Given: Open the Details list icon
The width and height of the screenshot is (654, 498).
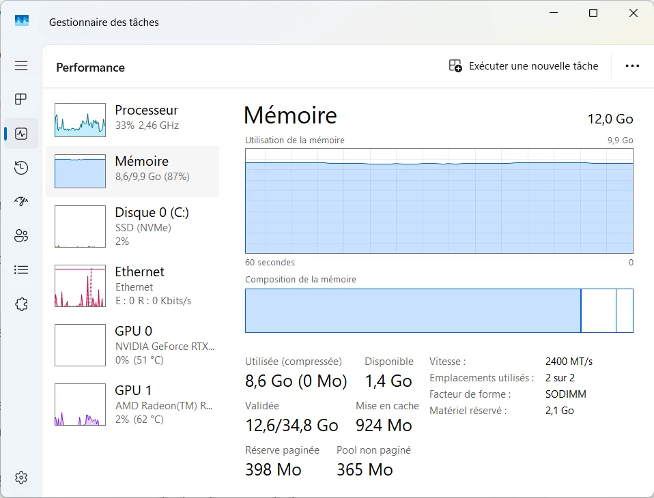Looking at the screenshot, I should click(21, 270).
